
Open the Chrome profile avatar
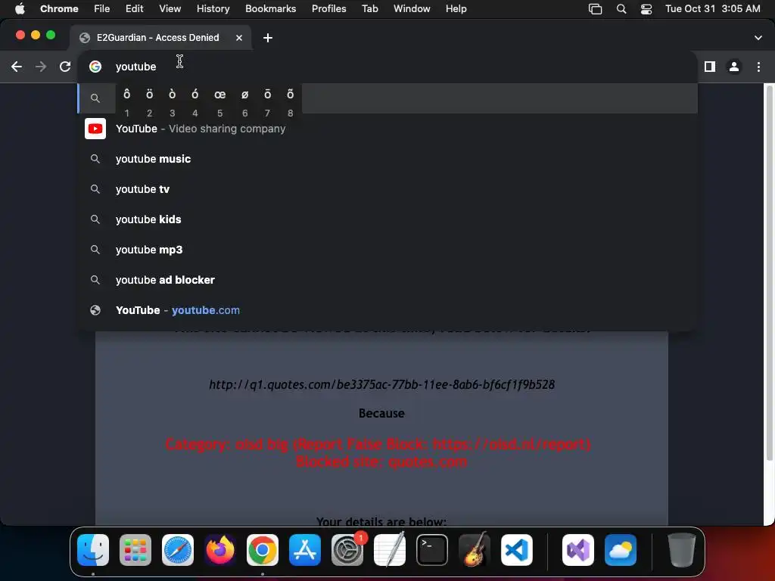(734, 67)
